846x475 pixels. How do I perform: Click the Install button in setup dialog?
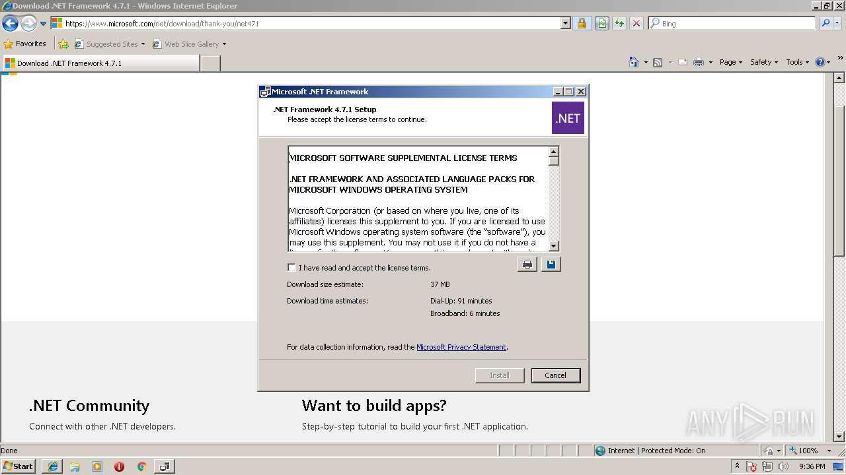coord(500,375)
